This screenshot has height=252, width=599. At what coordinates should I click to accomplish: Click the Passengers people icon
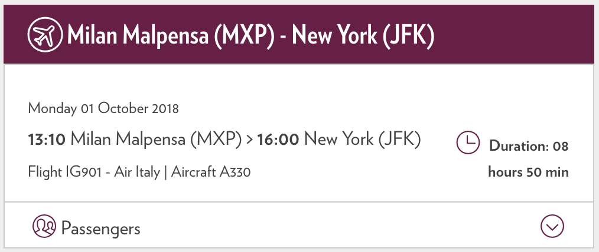point(44,226)
